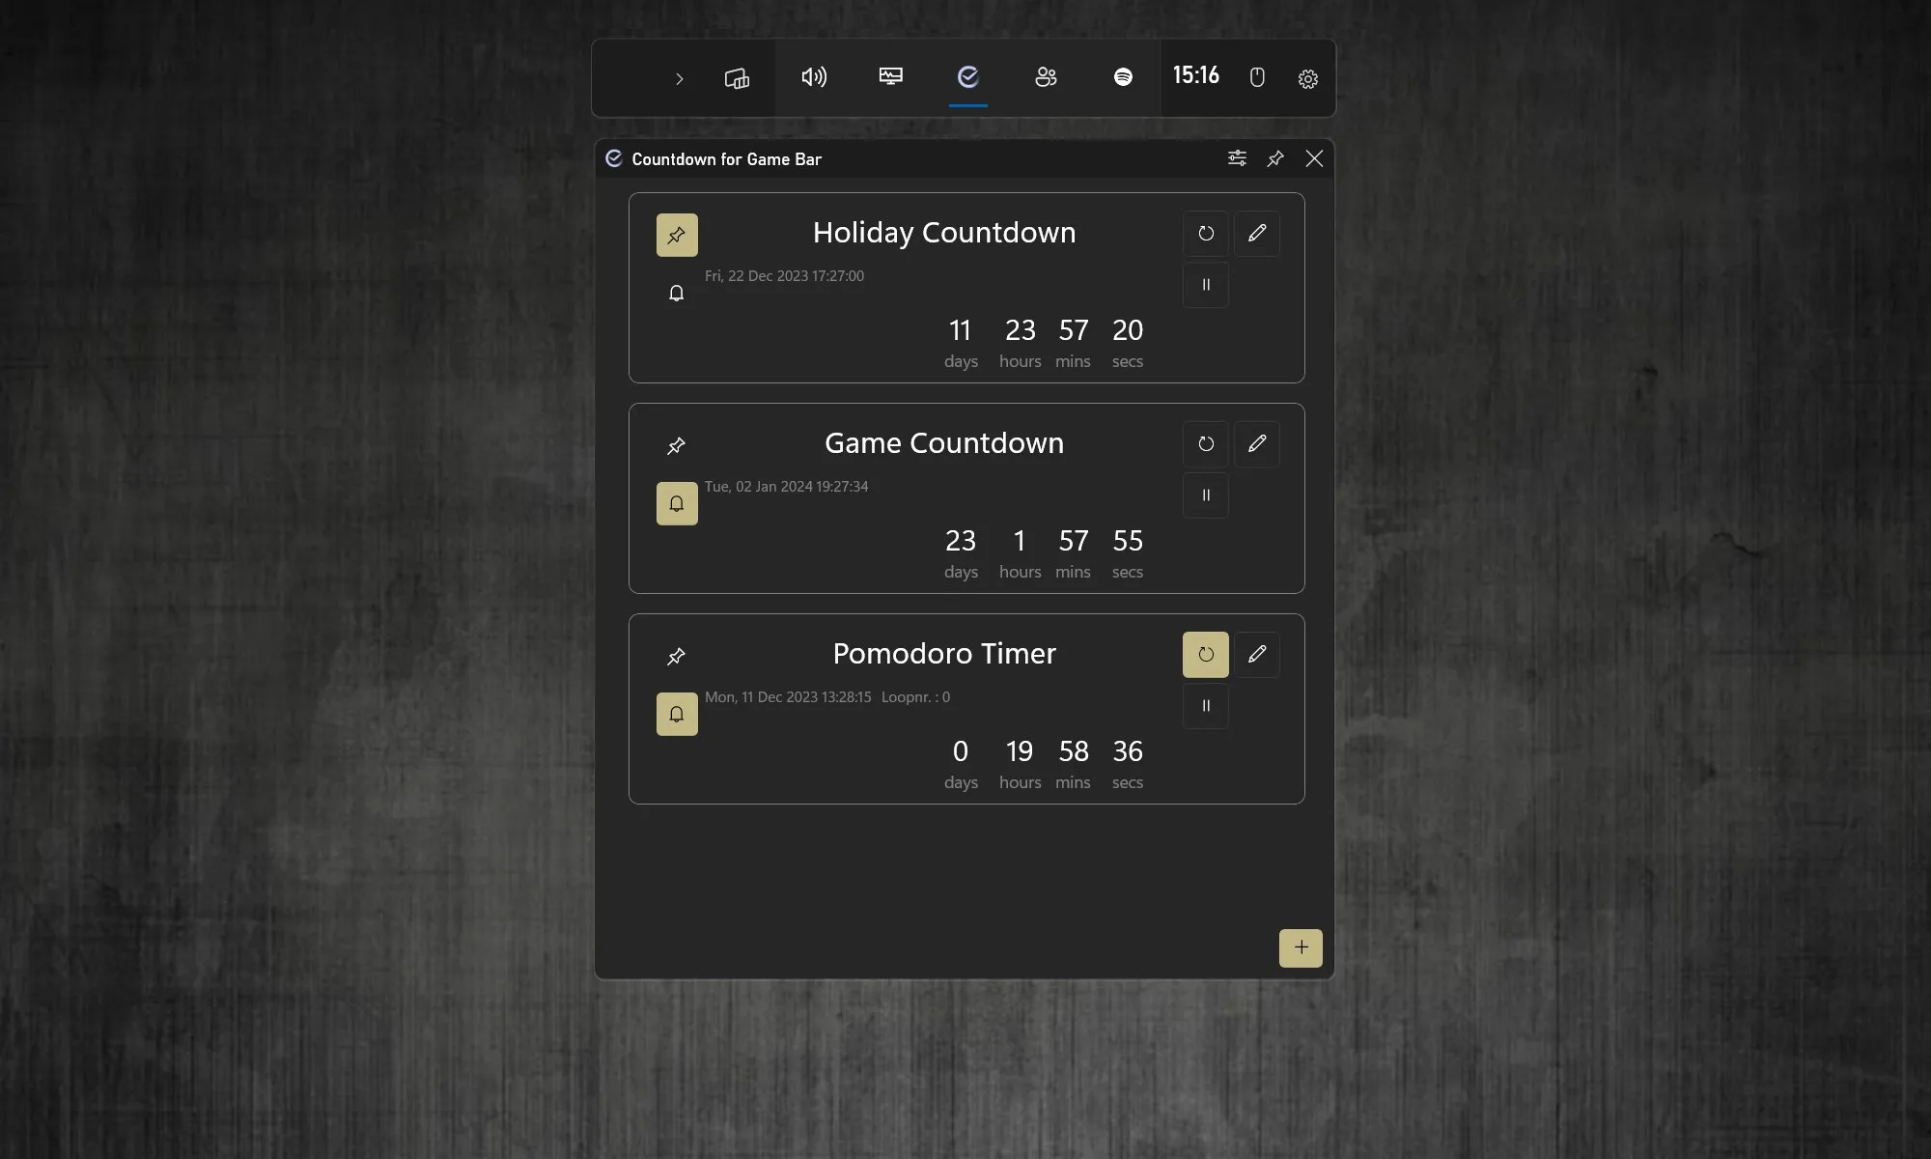Open Countdown widget options sliders icon
This screenshot has height=1159, width=1931.
(1237, 158)
